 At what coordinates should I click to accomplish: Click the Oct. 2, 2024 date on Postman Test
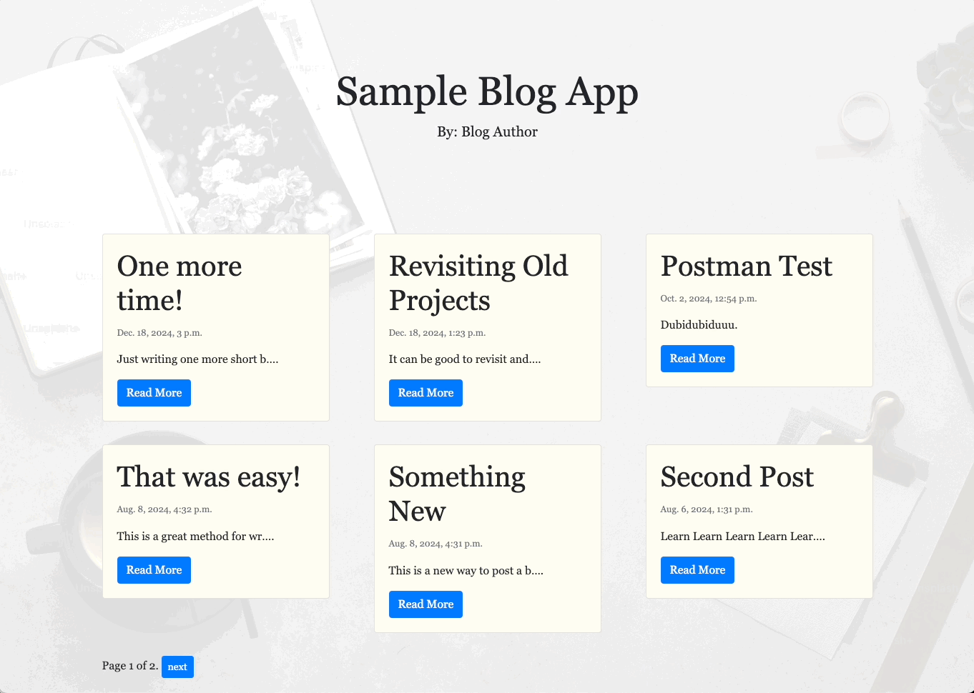(x=709, y=299)
